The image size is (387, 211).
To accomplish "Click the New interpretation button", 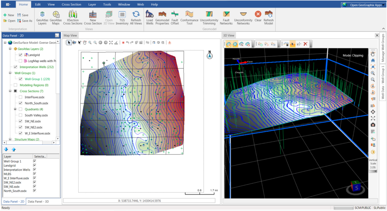I will click(x=9, y=15).
